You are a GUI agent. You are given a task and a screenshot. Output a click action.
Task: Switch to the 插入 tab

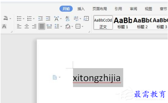81,9
